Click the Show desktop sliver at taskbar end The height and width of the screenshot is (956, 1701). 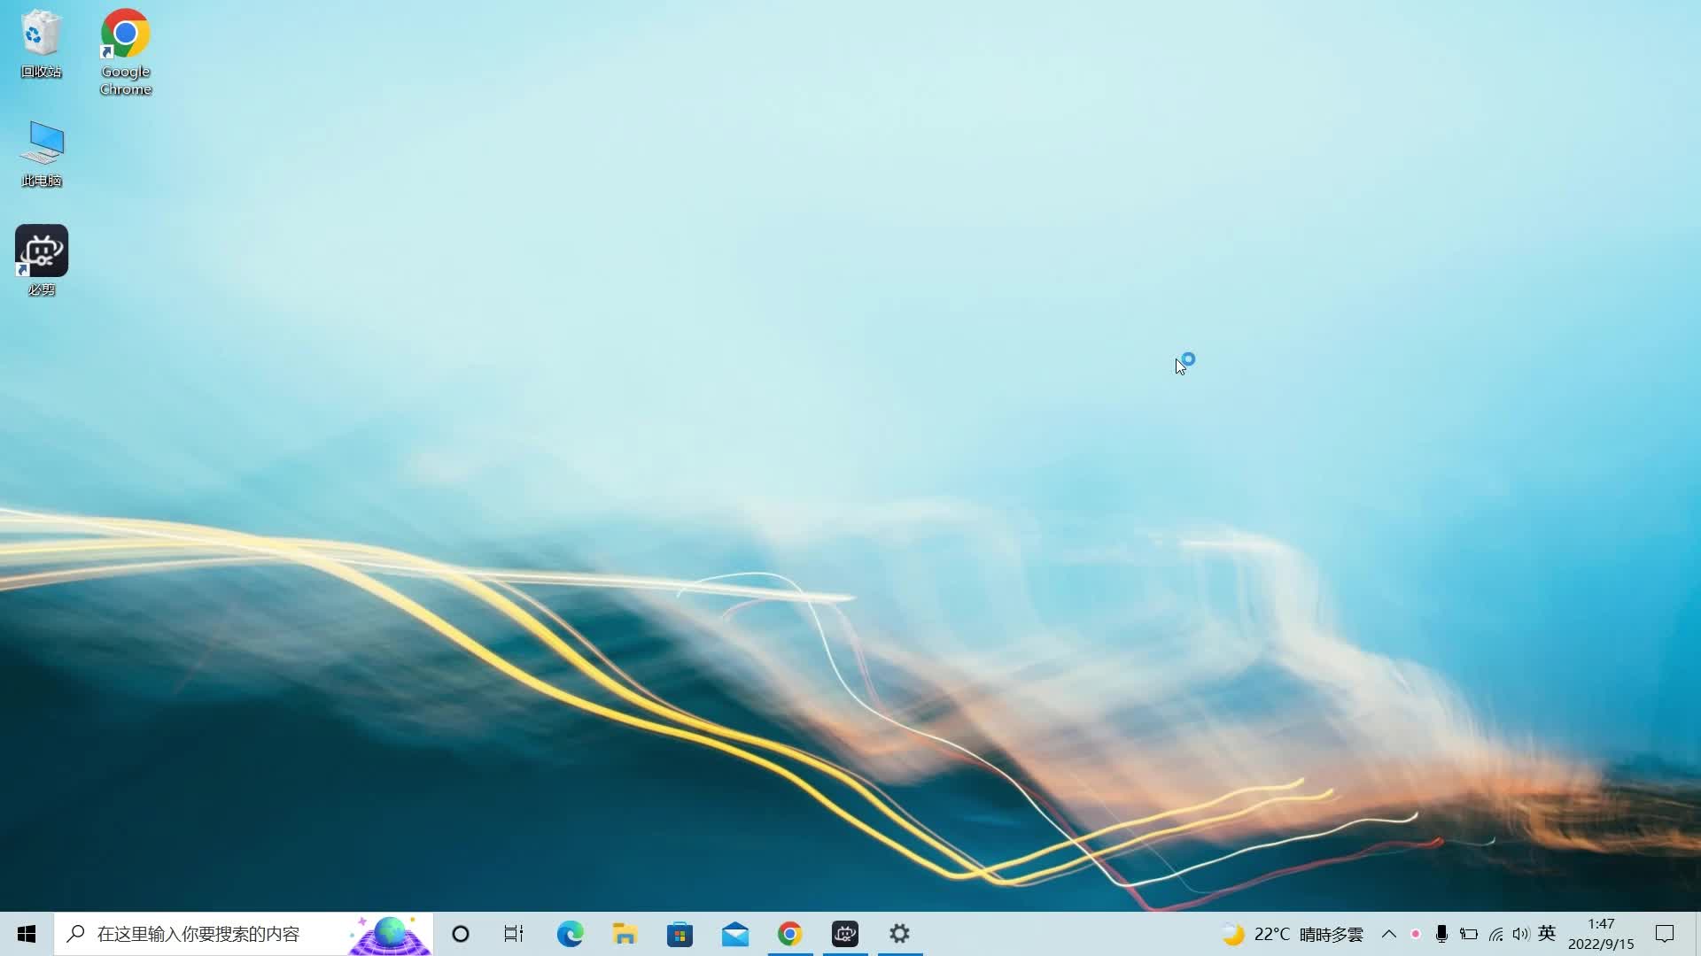click(x=1697, y=934)
